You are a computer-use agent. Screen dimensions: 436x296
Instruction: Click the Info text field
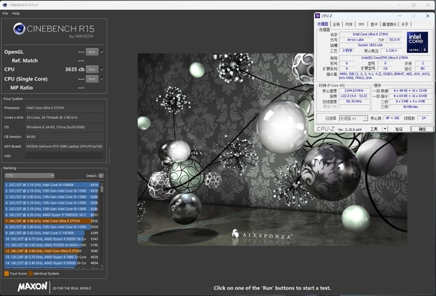[x=64, y=156]
